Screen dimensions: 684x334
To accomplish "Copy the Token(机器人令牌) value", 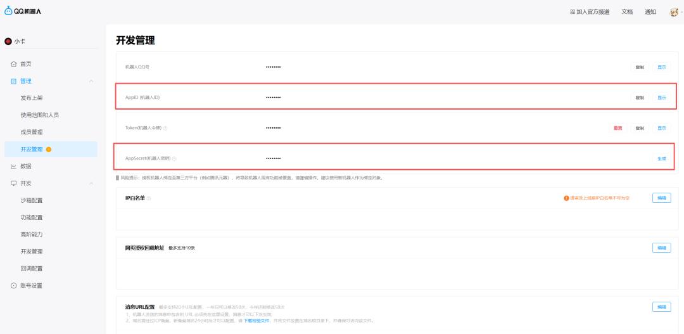I will [x=640, y=129].
